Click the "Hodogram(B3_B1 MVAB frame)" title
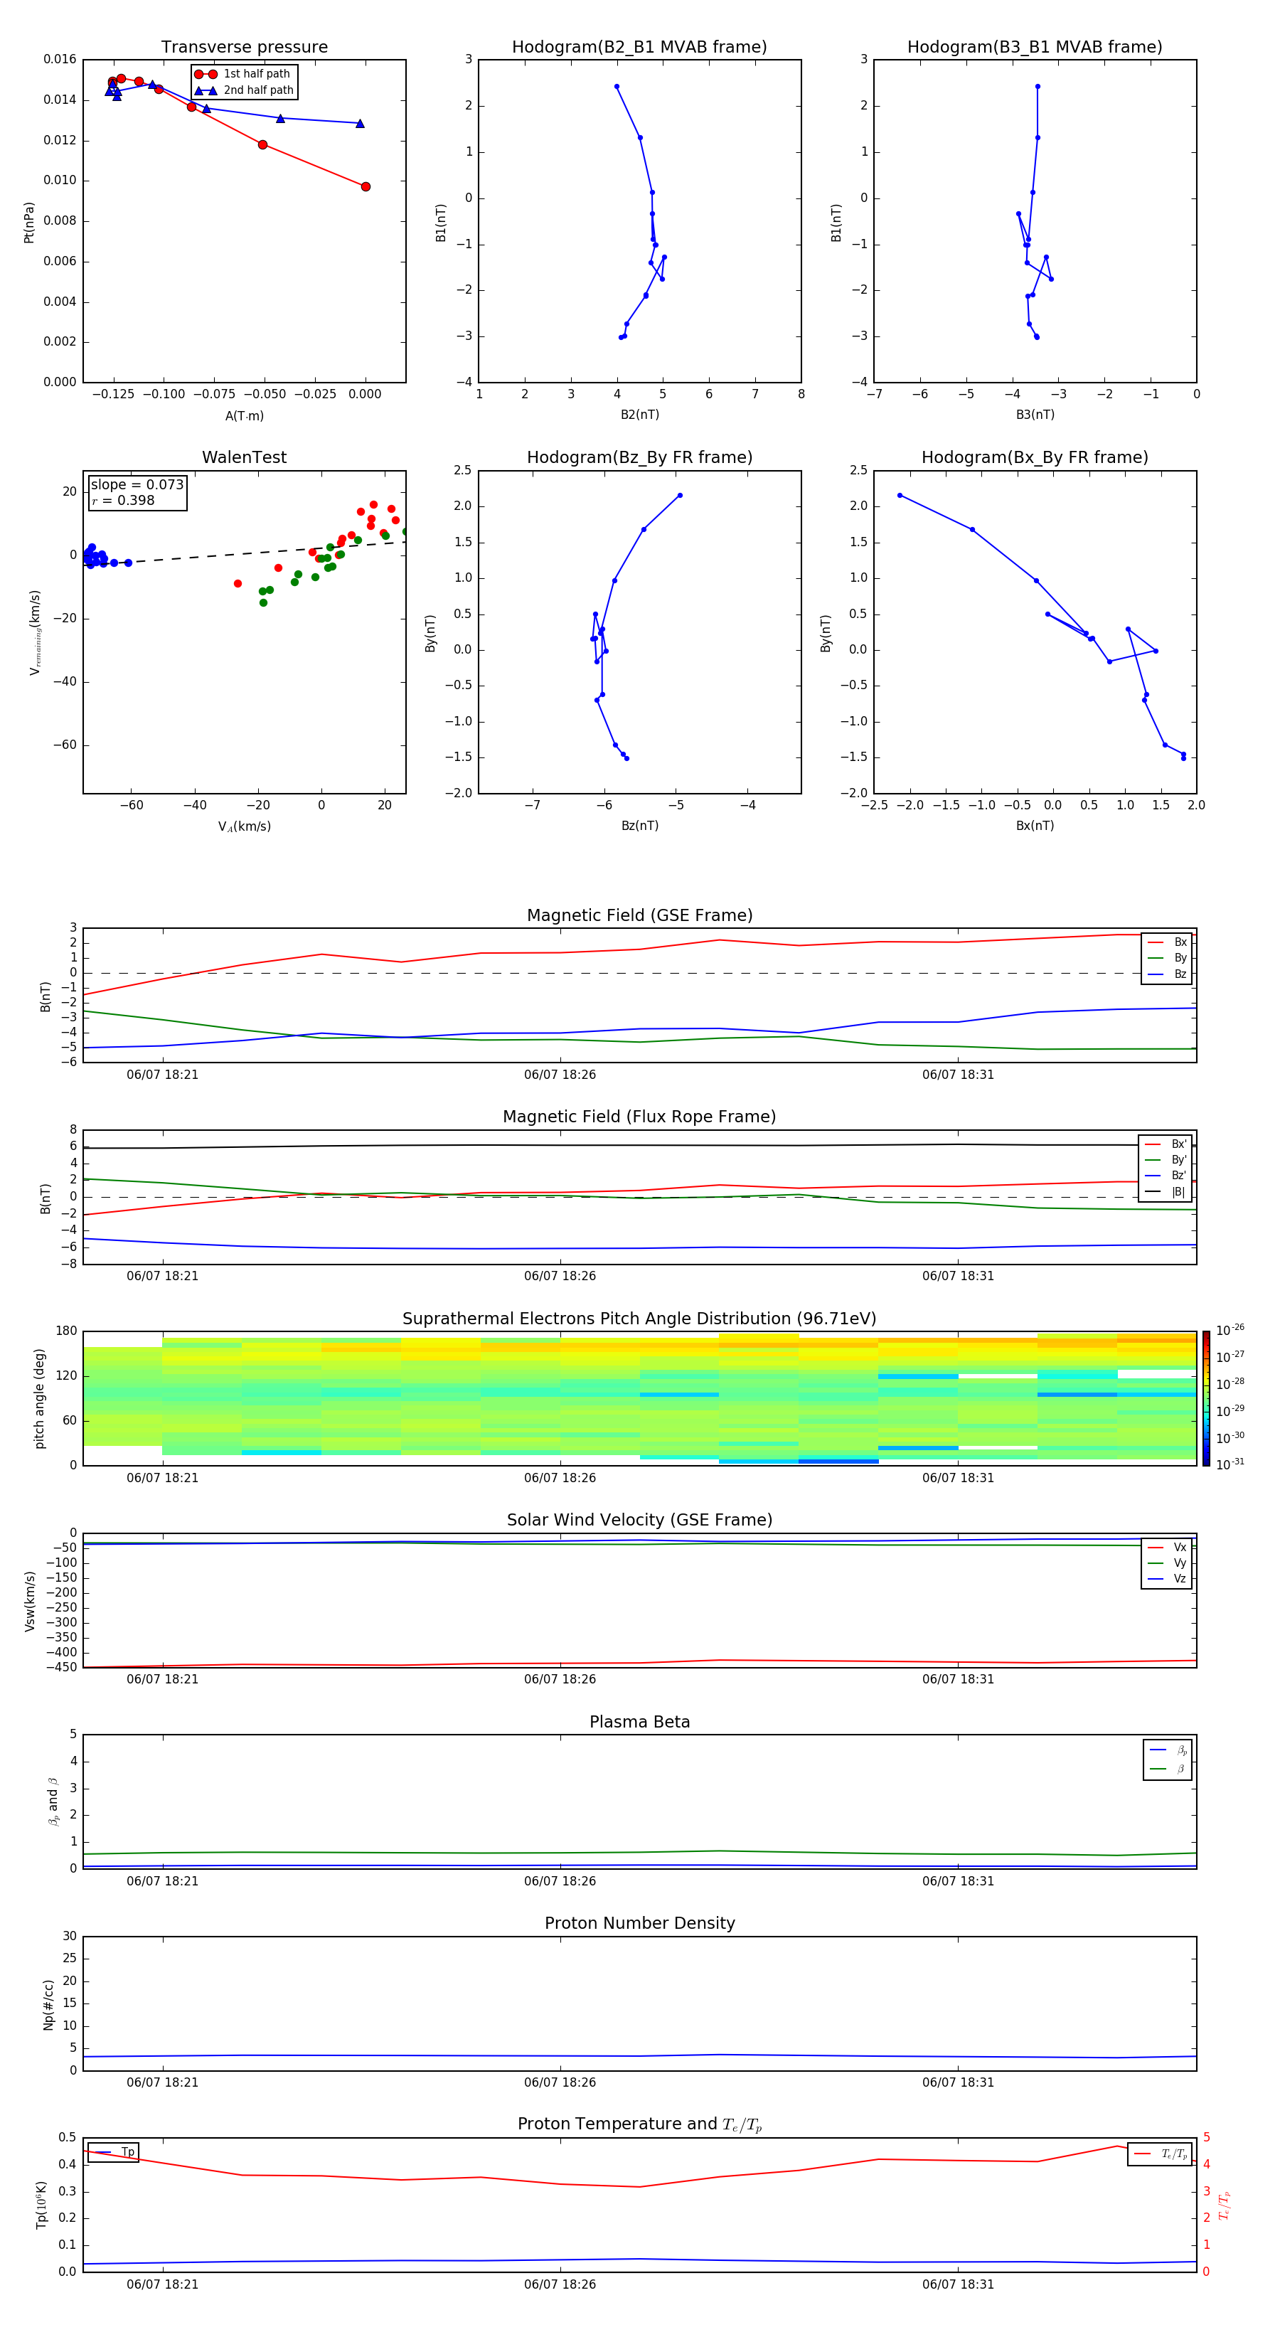The height and width of the screenshot is (2347, 1280). (1035, 48)
